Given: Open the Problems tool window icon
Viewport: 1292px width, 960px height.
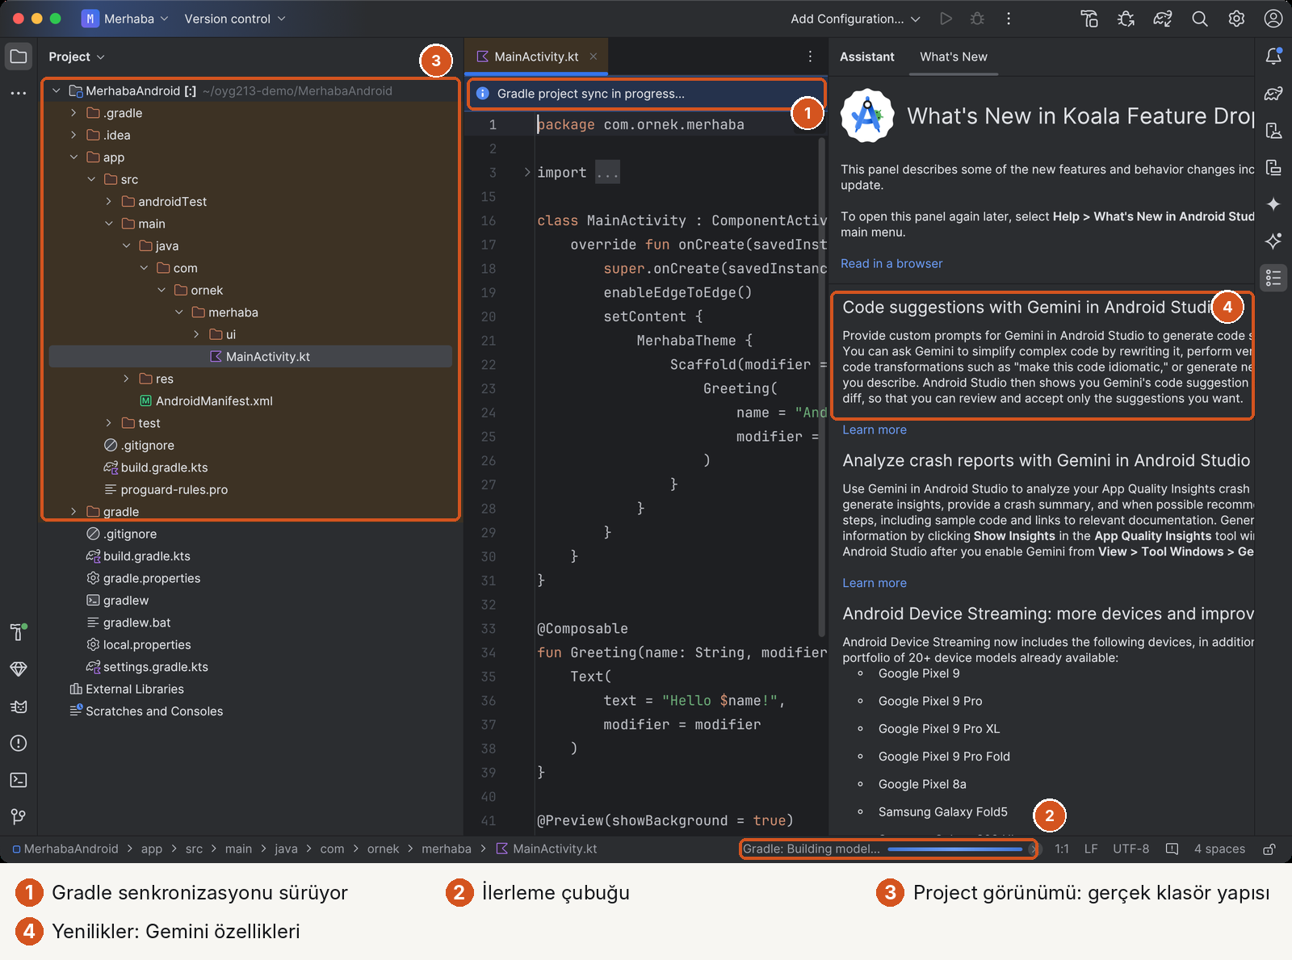Looking at the screenshot, I should 19,743.
